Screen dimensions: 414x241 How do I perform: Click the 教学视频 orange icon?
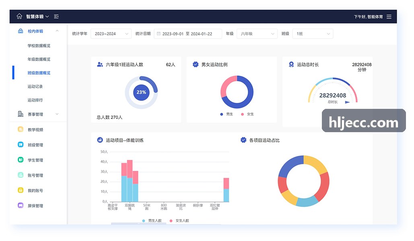(21, 129)
